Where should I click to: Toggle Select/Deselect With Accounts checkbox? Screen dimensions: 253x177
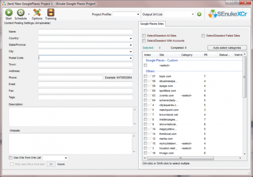click(x=144, y=41)
